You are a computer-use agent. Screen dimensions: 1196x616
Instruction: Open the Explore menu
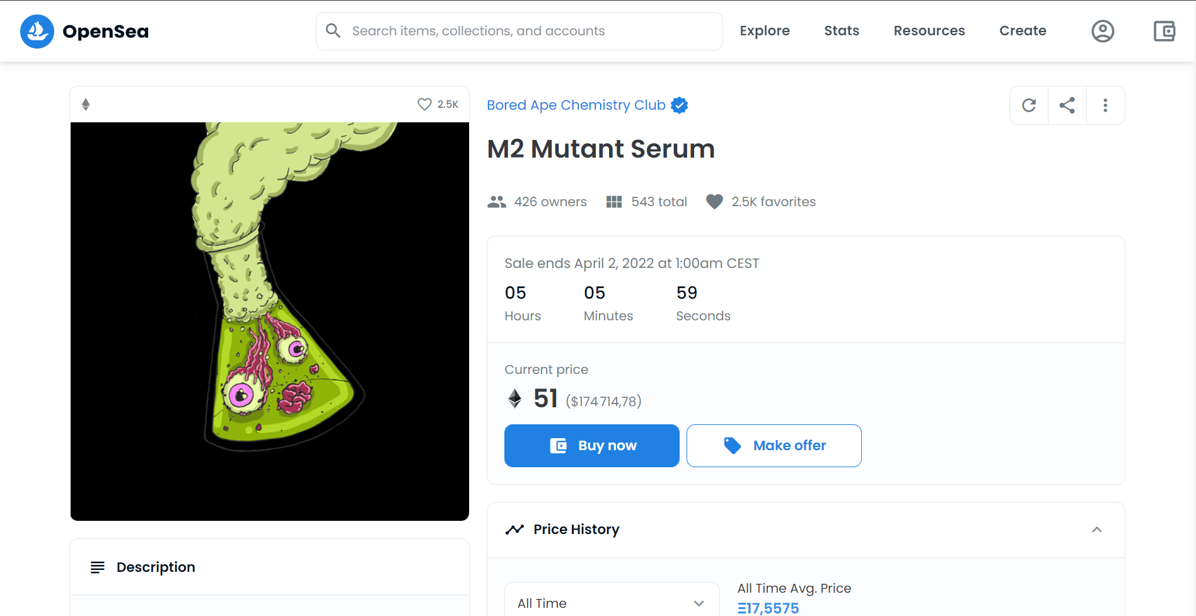[764, 31]
